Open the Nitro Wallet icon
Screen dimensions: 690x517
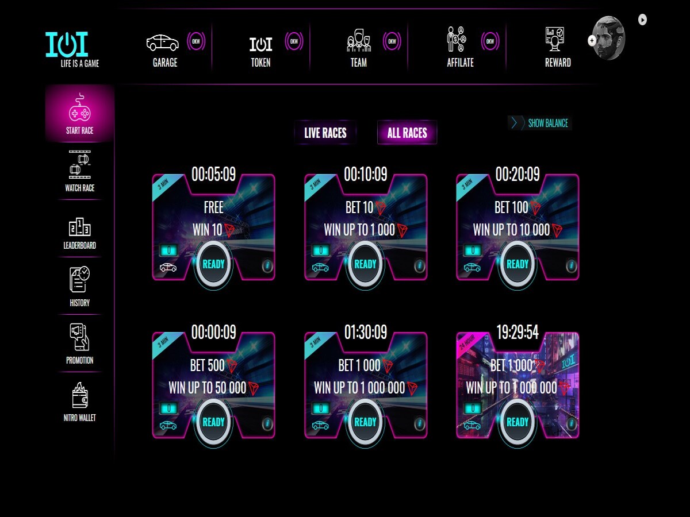[x=80, y=395]
